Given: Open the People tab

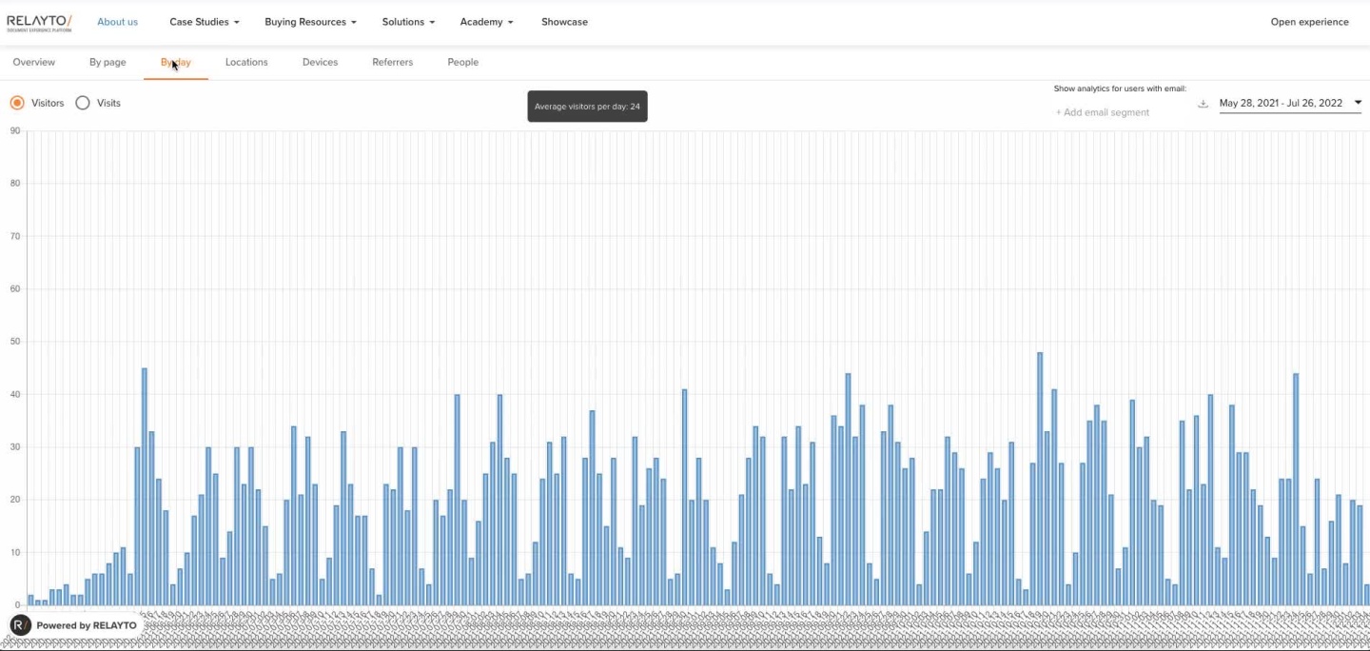Looking at the screenshot, I should tap(462, 62).
